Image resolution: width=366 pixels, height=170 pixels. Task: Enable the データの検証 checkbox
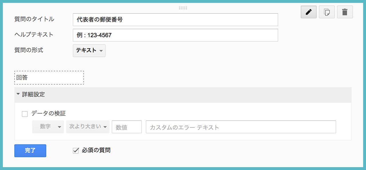(x=25, y=114)
